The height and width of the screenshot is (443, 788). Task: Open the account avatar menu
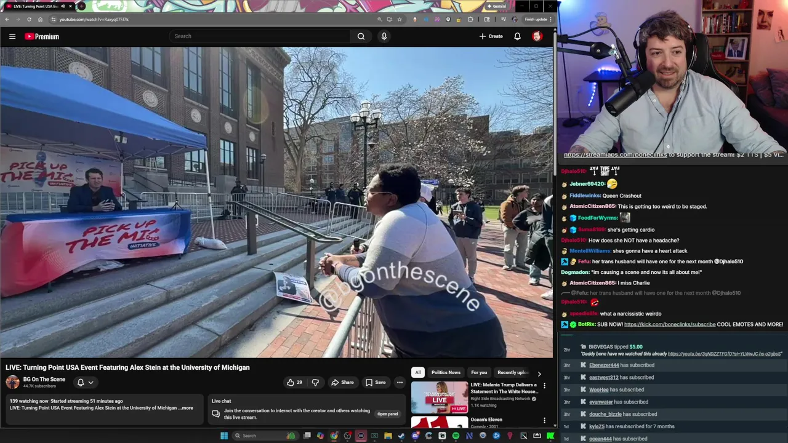click(537, 36)
